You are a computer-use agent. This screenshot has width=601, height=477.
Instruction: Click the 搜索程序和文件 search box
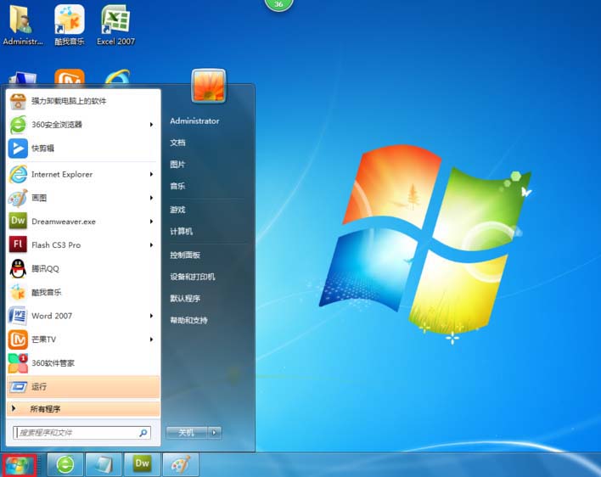[x=81, y=433]
